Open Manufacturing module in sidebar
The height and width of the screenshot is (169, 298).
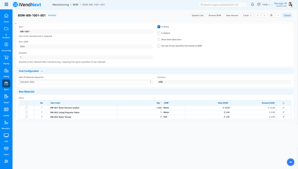pyautogui.click(x=6, y=125)
